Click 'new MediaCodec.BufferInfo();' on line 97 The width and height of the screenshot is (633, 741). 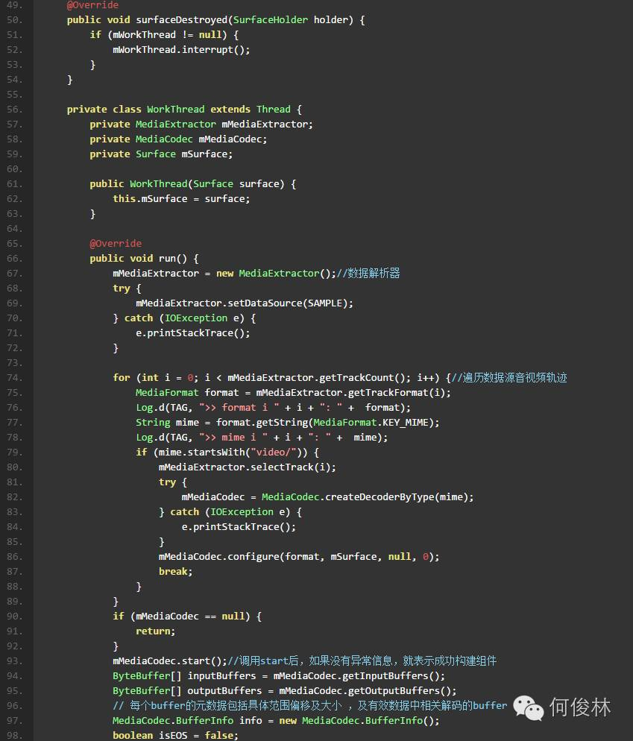point(359,721)
